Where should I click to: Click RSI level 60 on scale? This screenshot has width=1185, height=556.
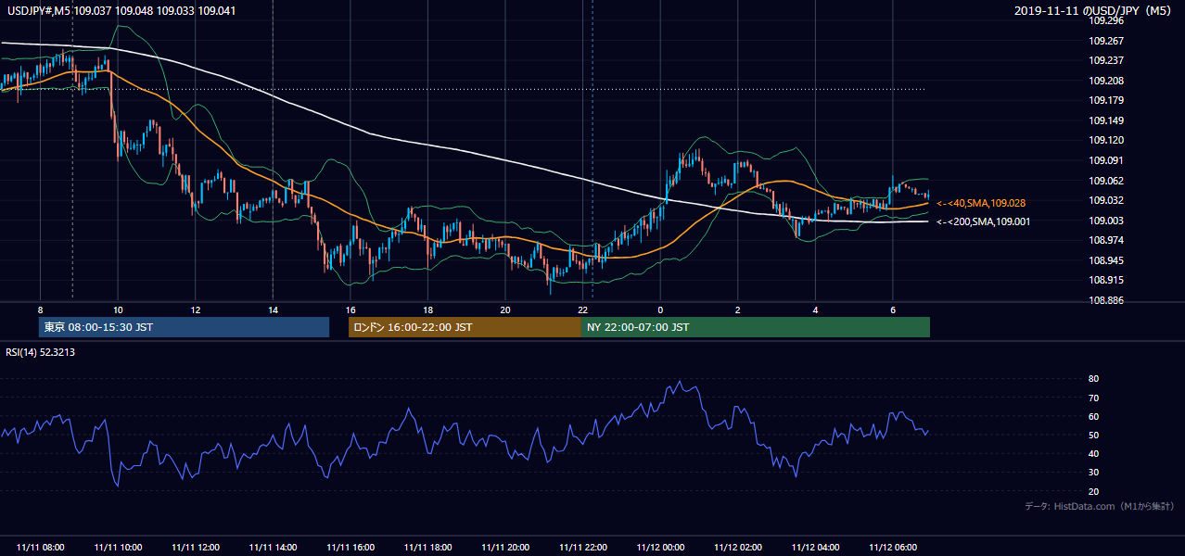click(1094, 416)
